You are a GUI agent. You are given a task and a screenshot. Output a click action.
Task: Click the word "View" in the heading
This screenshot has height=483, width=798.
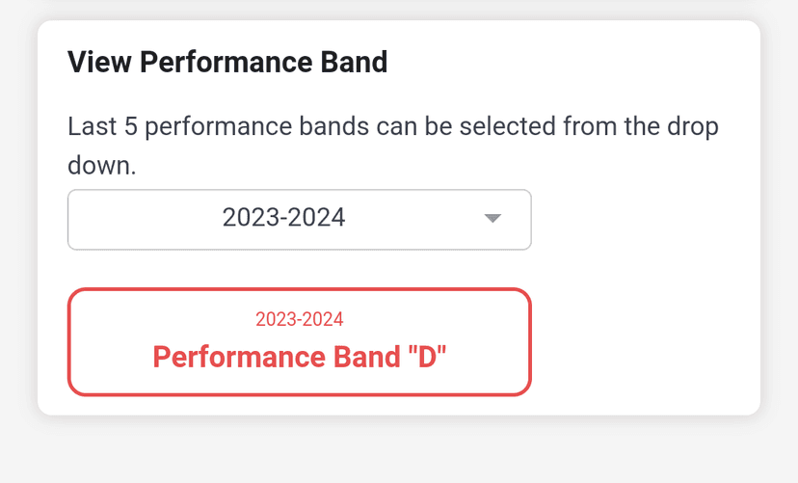99,63
